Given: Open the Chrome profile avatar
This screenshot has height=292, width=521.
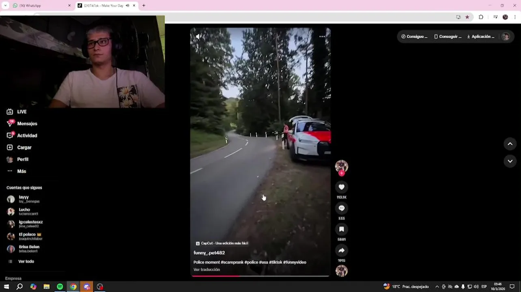Looking at the screenshot, I should click(x=505, y=17).
